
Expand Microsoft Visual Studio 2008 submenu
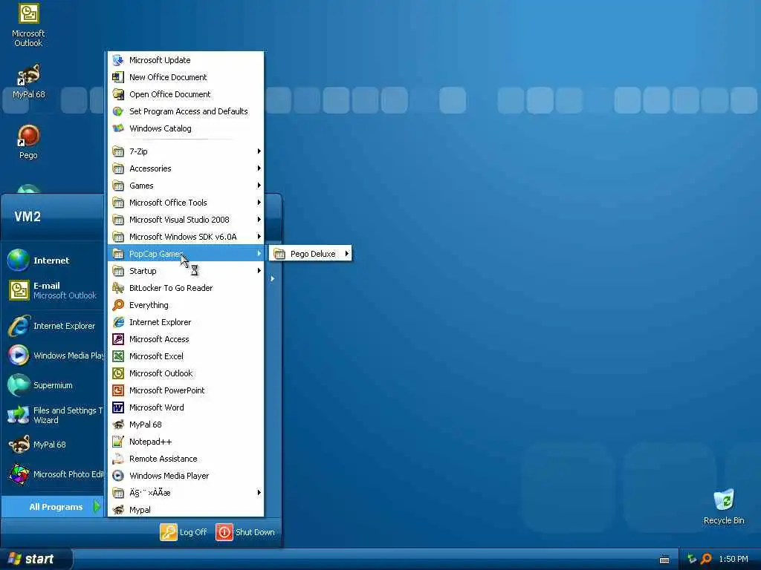point(187,220)
